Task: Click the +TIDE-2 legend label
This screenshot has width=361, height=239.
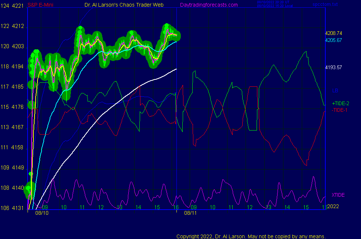Action: click(340, 104)
